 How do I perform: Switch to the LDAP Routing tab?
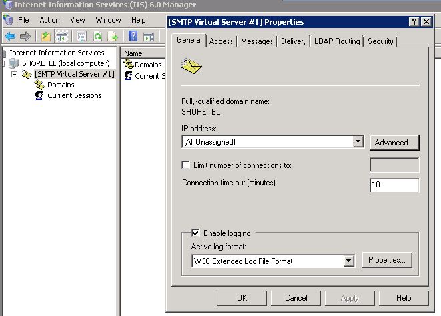coord(336,41)
